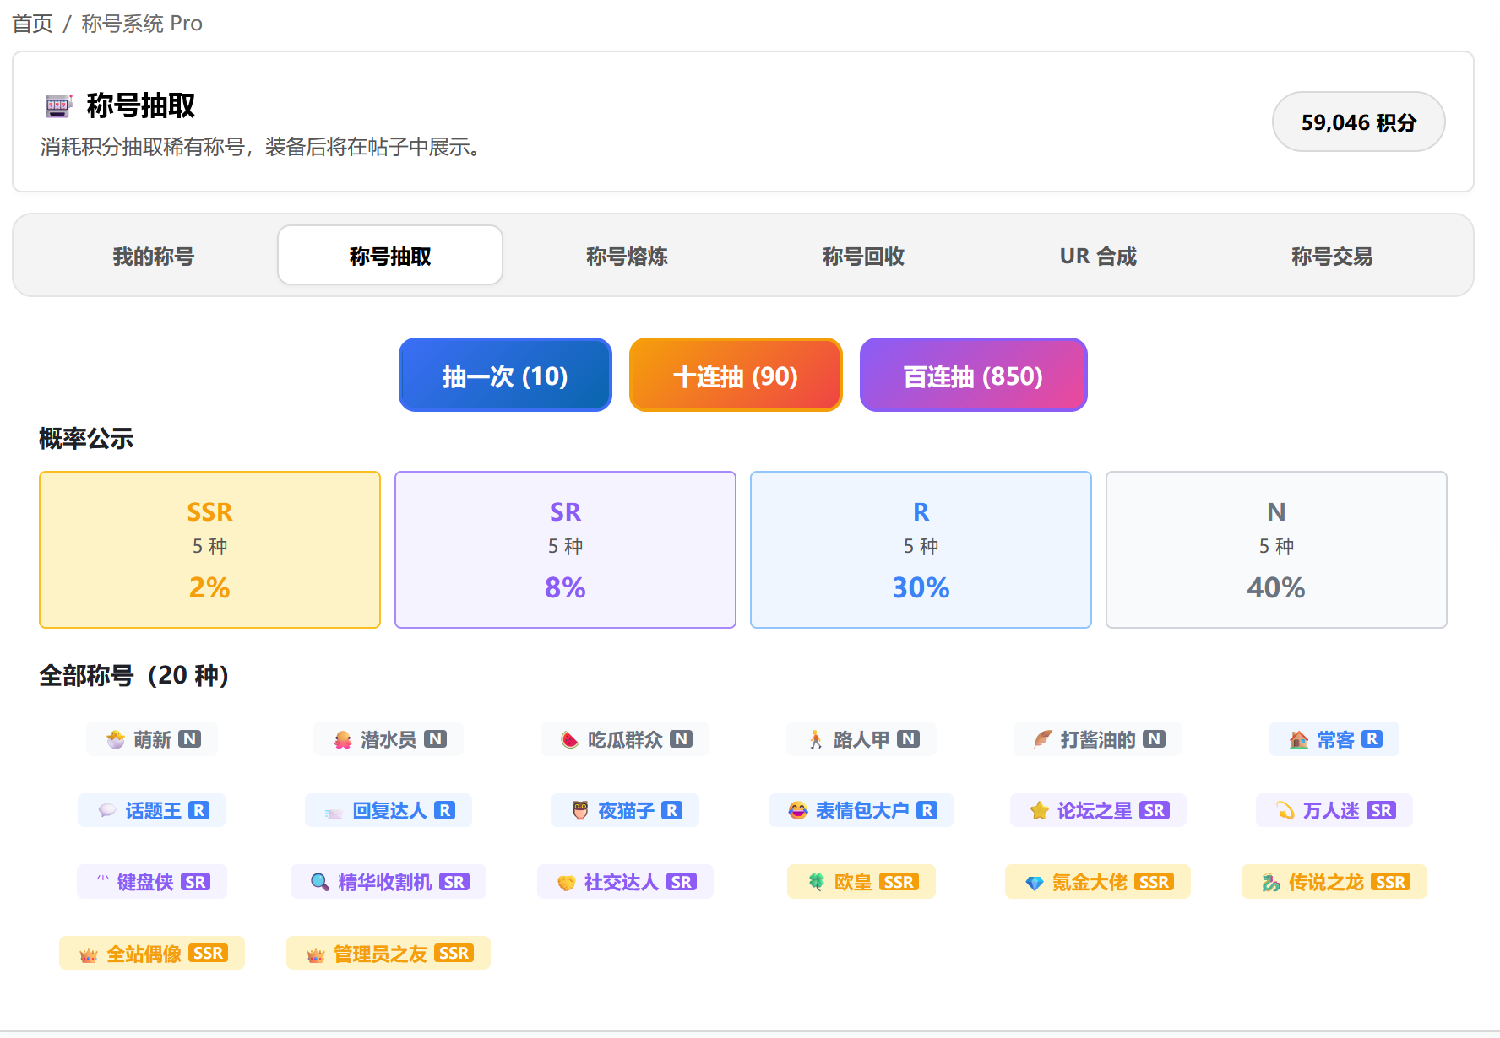Click the slot machine icon beside 称号抽取
Screen dimensions: 1500x1038
(x=58, y=105)
